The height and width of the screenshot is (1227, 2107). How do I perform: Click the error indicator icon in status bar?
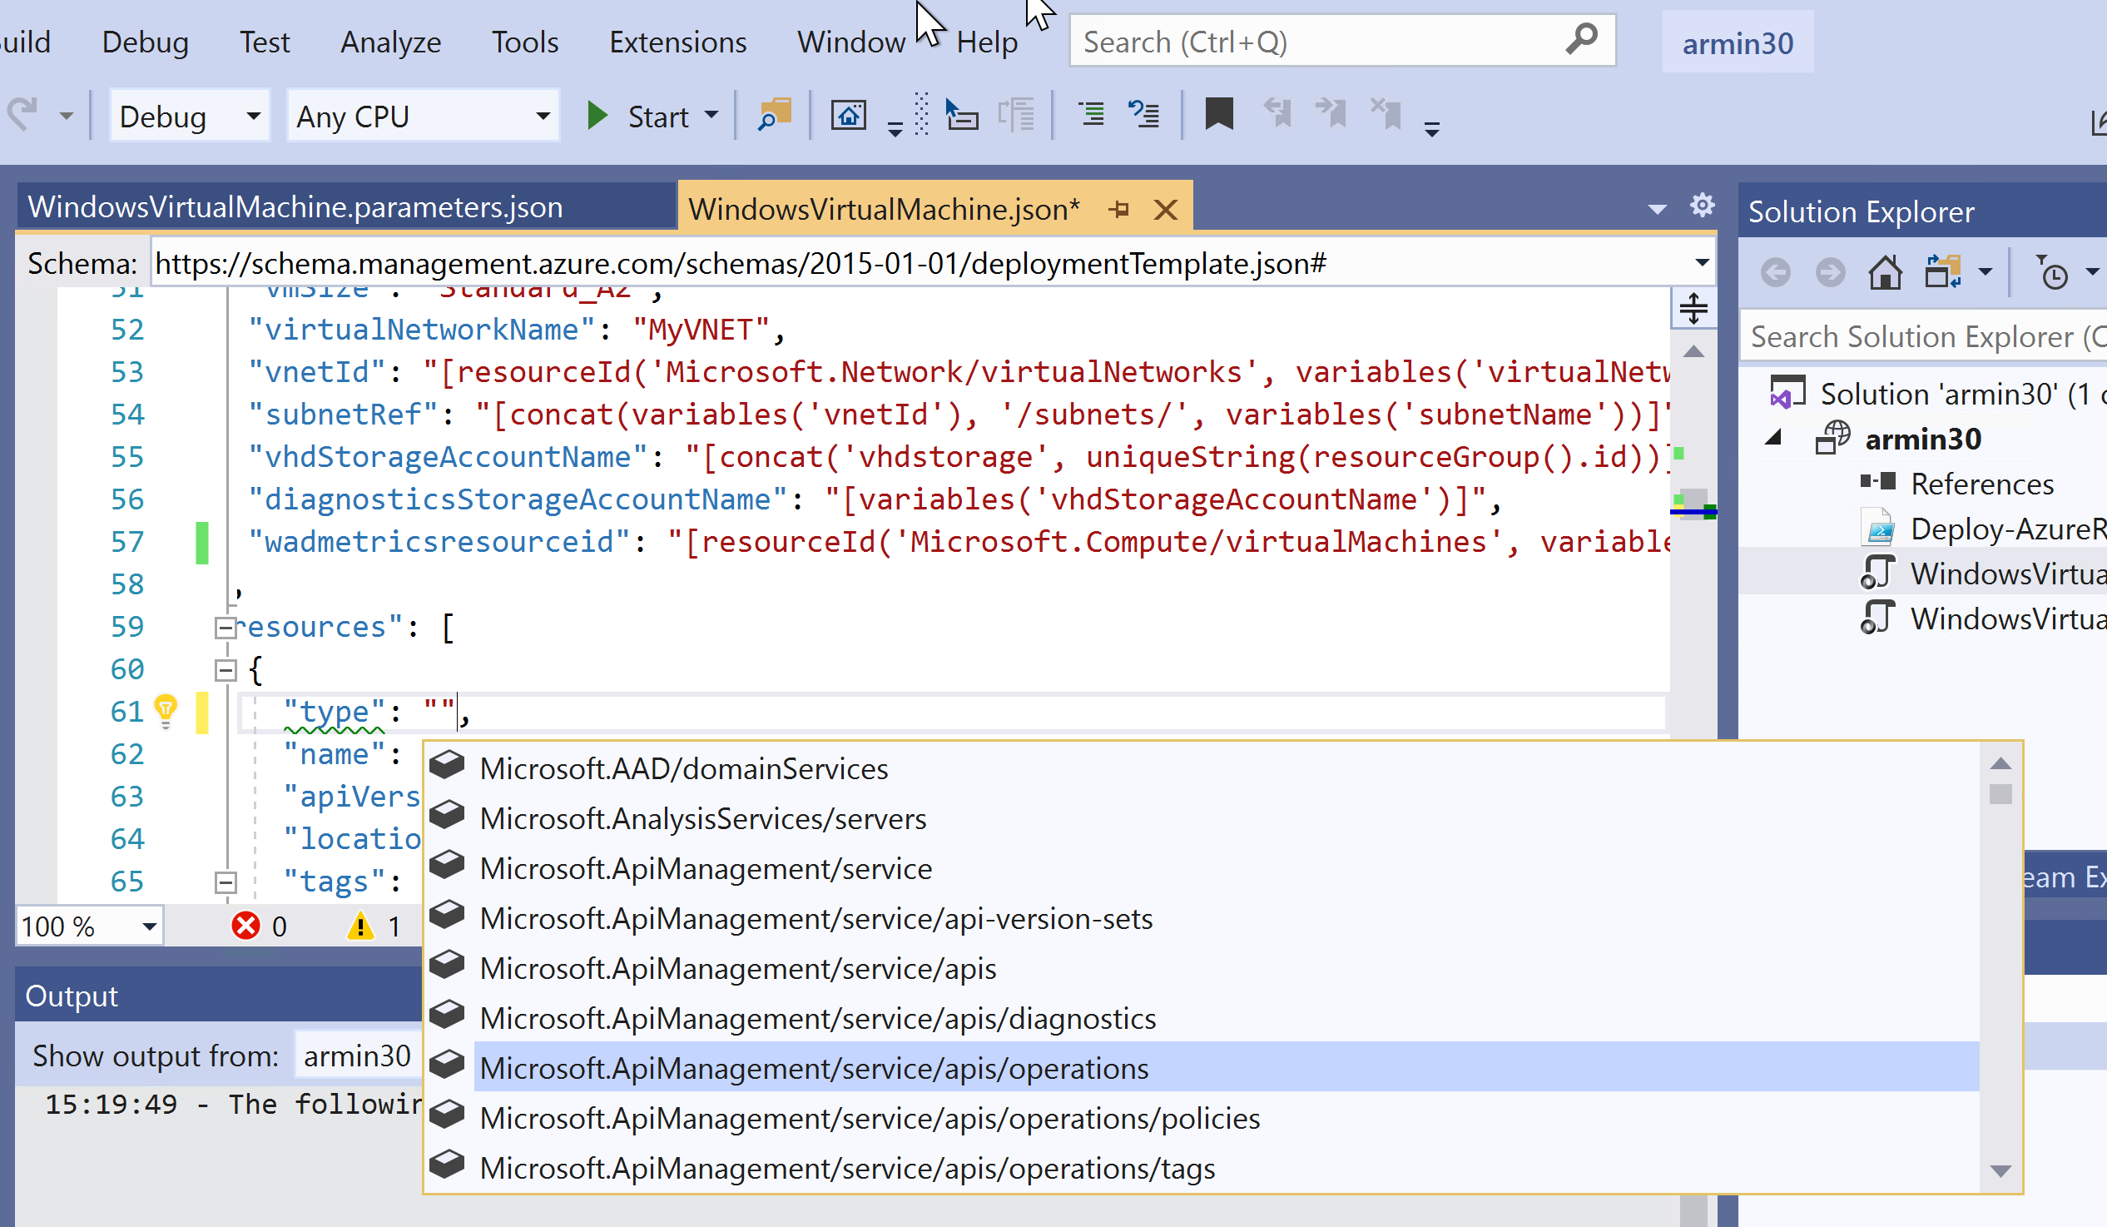pyautogui.click(x=245, y=923)
